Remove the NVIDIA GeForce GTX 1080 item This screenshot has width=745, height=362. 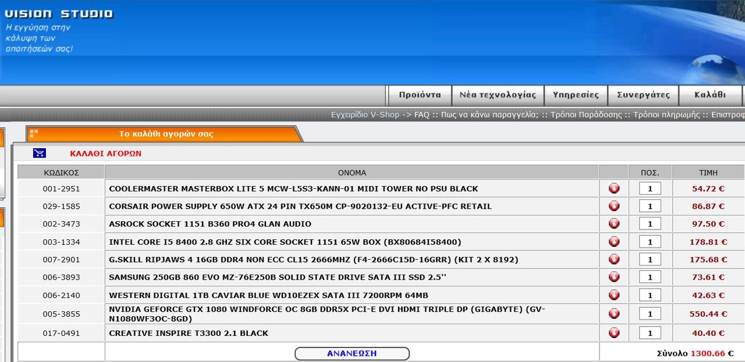click(613, 314)
